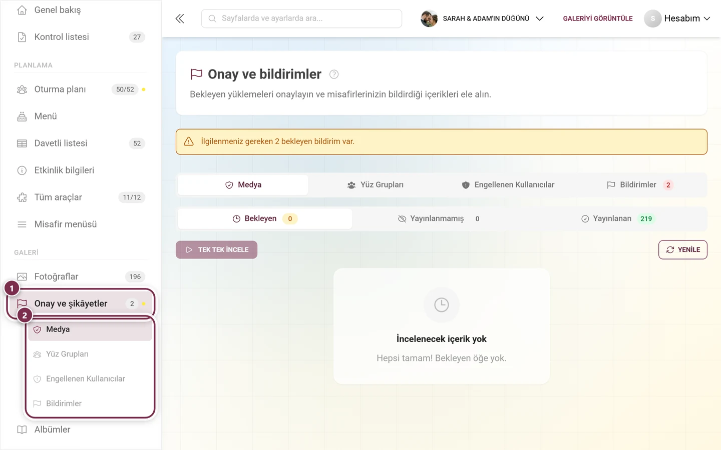Open Yüz Grupları in the sidebar submenu
721x450 pixels.
tap(90, 354)
